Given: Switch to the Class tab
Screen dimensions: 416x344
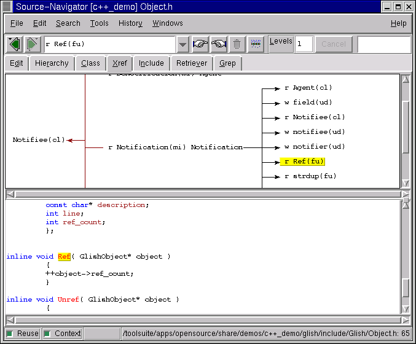Looking at the screenshot, I should point(90,63).
